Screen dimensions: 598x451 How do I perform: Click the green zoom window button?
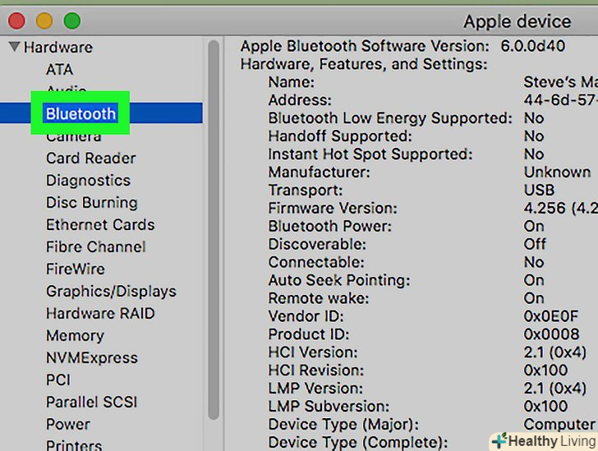click(72, 21)
